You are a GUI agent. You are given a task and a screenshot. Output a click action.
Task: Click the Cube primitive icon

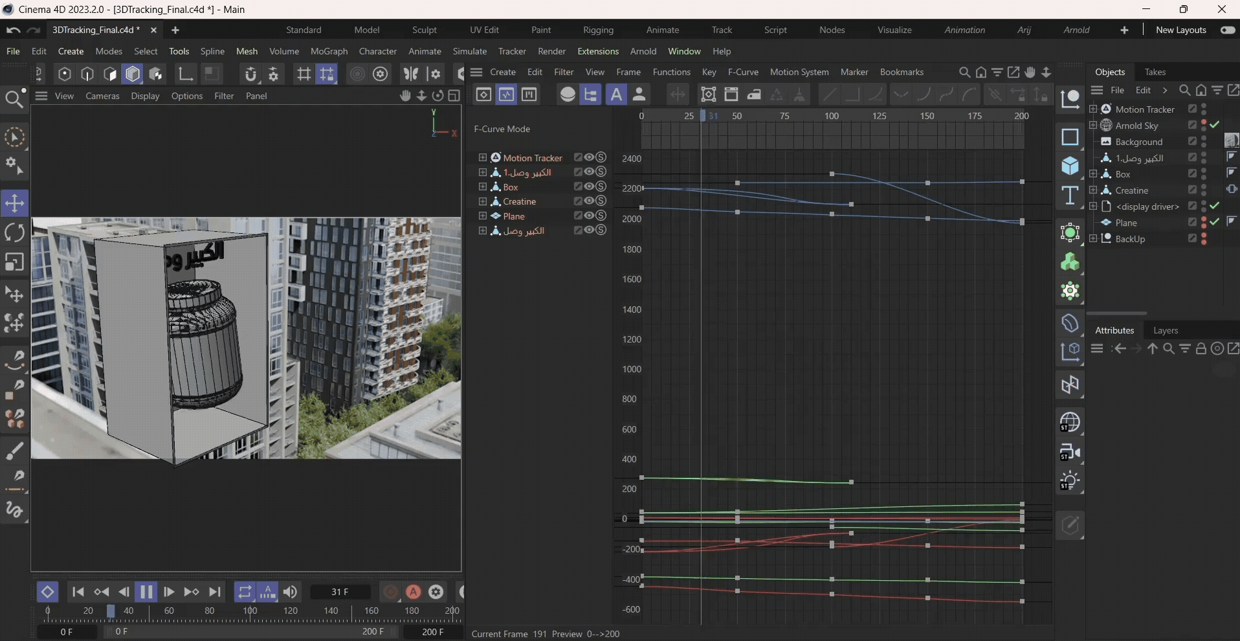click(1070, 166)
